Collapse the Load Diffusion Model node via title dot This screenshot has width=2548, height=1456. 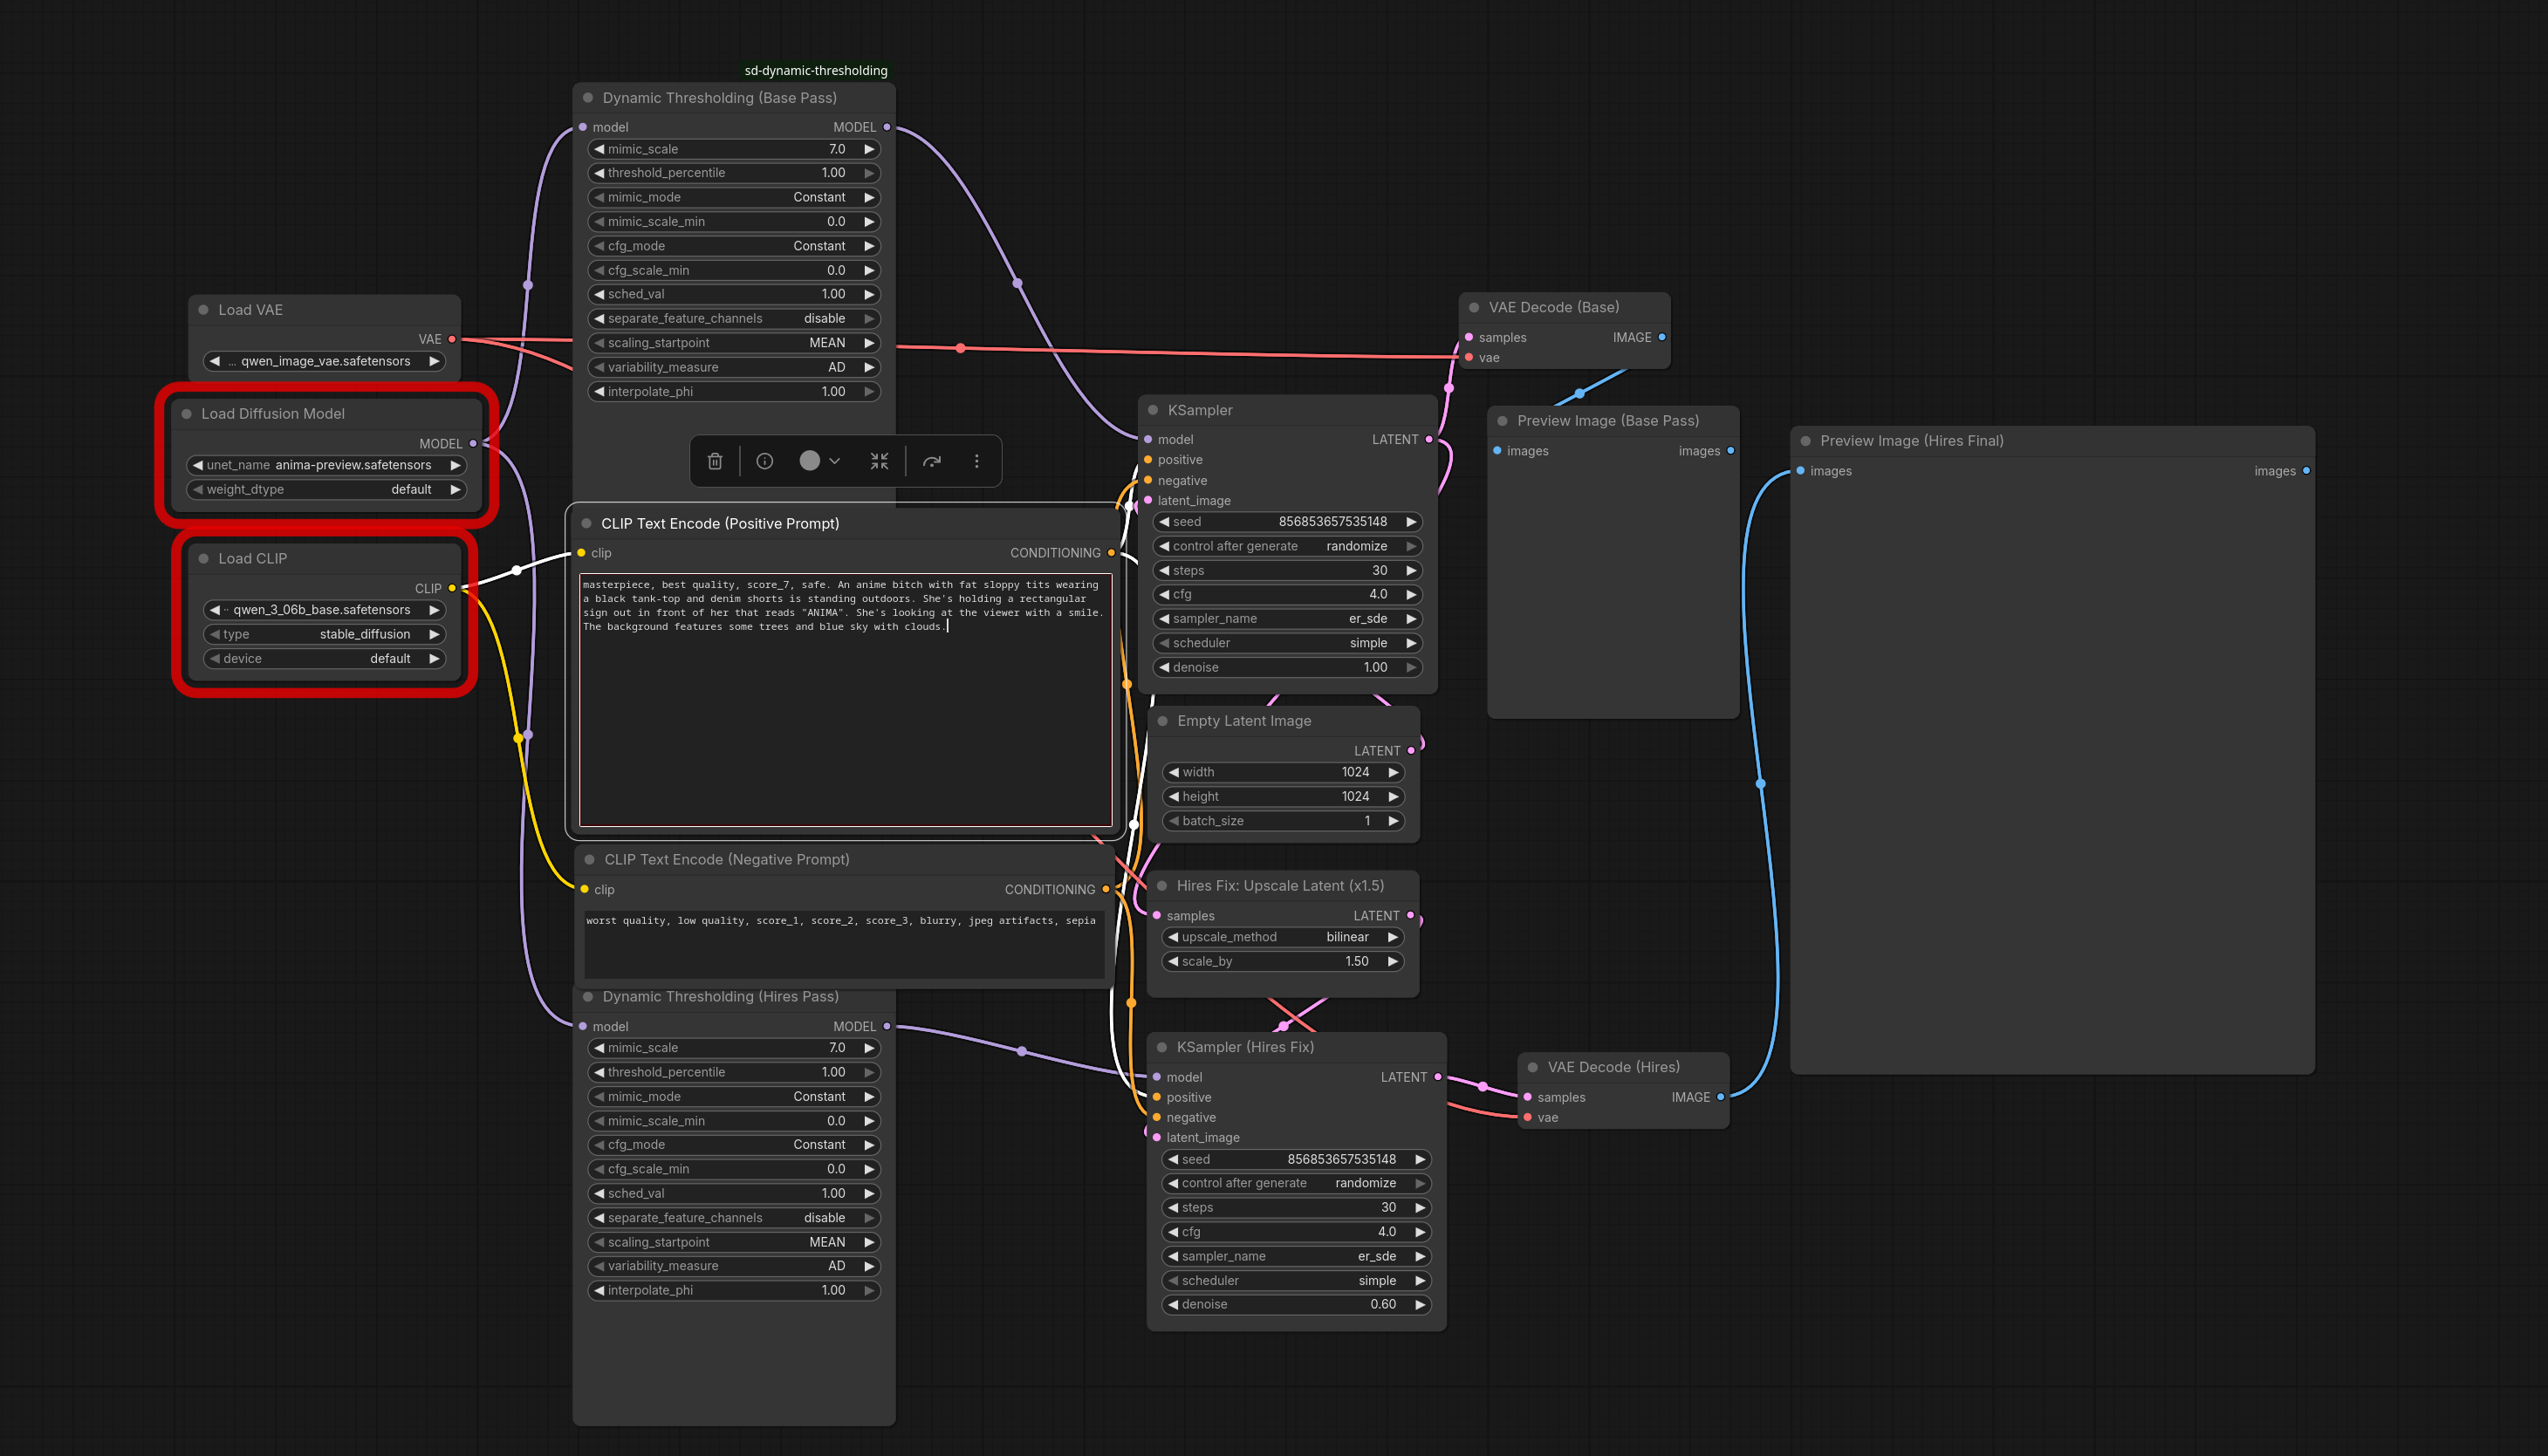point(186,414)
